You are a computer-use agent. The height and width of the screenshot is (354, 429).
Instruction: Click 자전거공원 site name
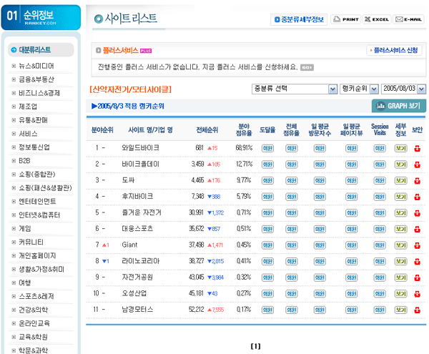point(137,277)
